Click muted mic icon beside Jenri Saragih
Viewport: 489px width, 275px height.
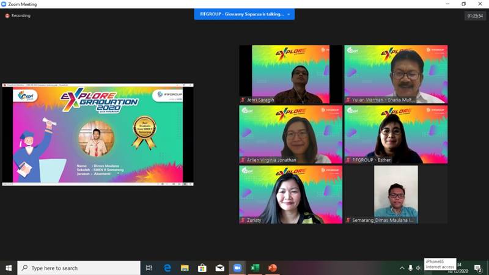243,100
